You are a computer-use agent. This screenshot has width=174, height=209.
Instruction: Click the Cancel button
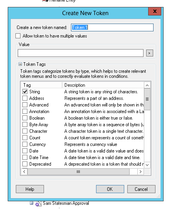click(x=141, y=189)
